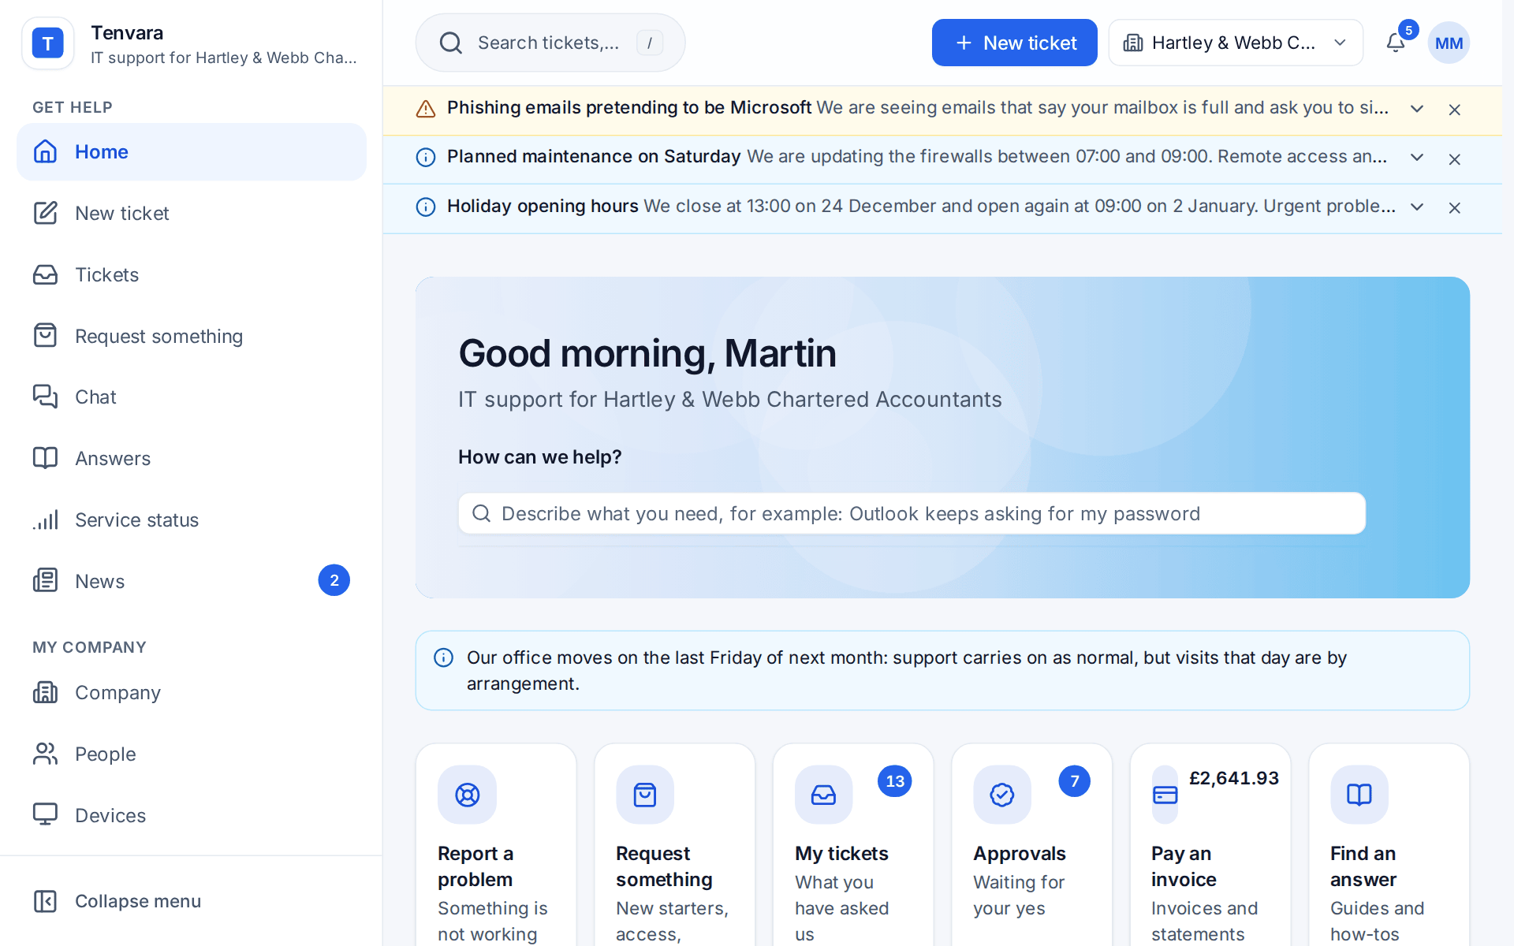Open the Approvals card title
Viewport: 1514px width, 946px height.
[1019, 853]
